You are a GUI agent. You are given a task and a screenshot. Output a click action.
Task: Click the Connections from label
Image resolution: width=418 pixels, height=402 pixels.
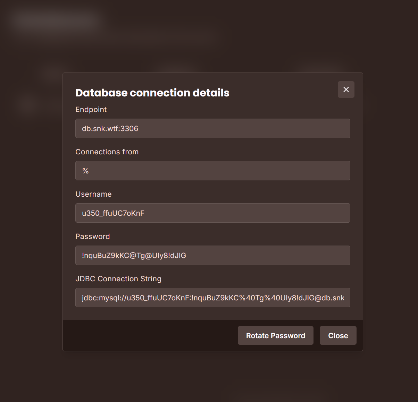coord(107,152)
